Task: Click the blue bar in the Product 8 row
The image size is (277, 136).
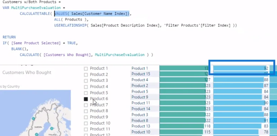Action: click(x=239, y=120)
